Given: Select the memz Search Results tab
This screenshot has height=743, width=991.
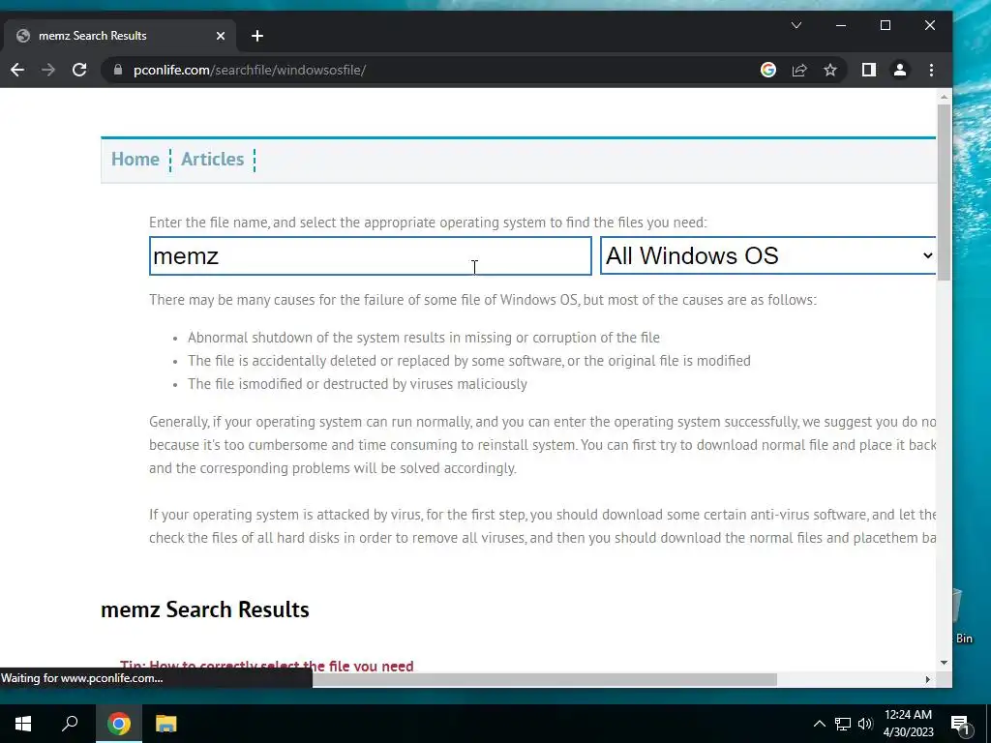Looking at the screenshot, I should click(x=118, y=36).
